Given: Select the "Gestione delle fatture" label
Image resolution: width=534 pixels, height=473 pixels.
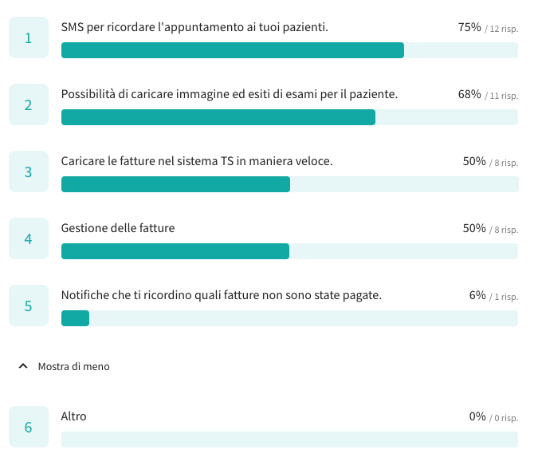Looking at the screenshot, I should (x=118, y=228).
